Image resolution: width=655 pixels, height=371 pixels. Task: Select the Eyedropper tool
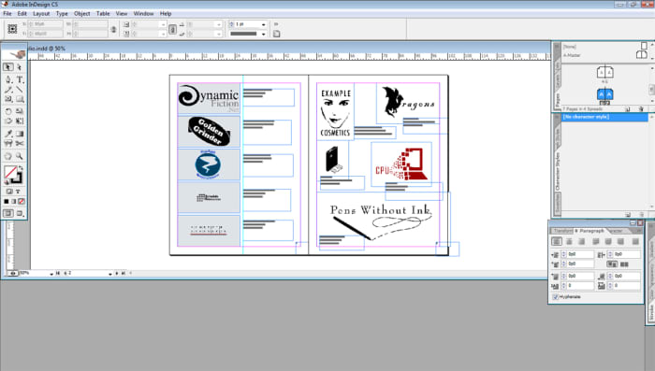coord(8,134)
